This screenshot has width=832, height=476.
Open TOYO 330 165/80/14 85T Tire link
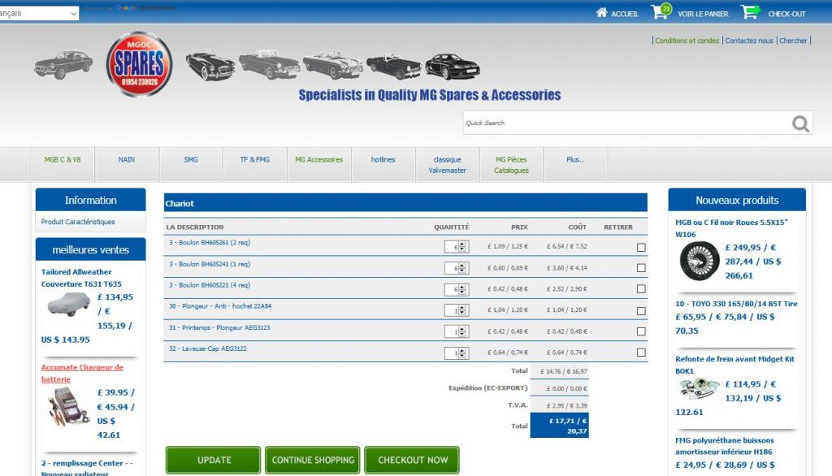click(x=736, y=304)
